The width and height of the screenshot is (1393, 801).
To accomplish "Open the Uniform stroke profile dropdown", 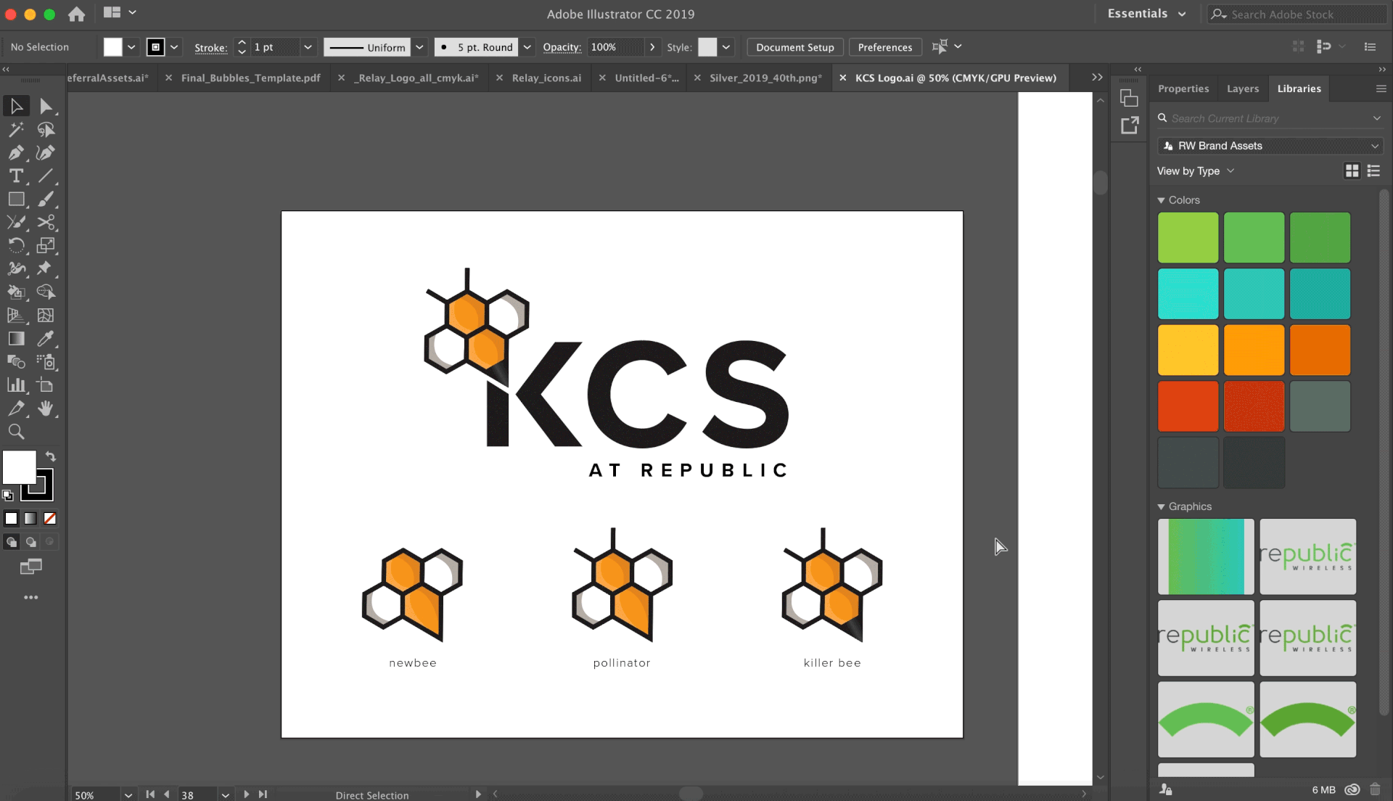I will (419, 47).
